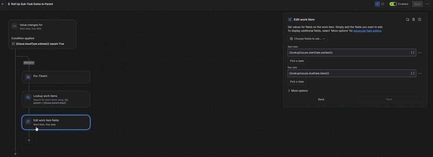Click the issueType.subtask condition text

[x=40, y=44]
